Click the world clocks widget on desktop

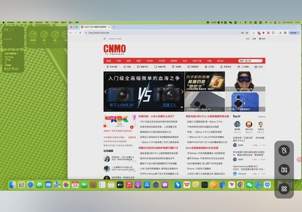(x=47, y=37)
